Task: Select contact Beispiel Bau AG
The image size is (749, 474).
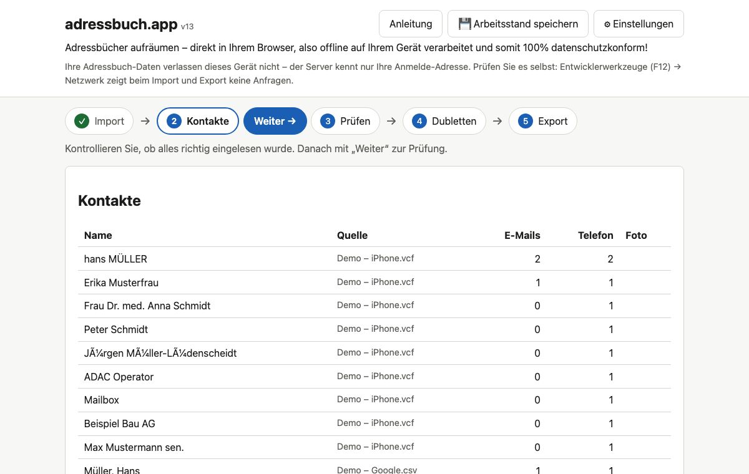Action: tap(120, 423)
